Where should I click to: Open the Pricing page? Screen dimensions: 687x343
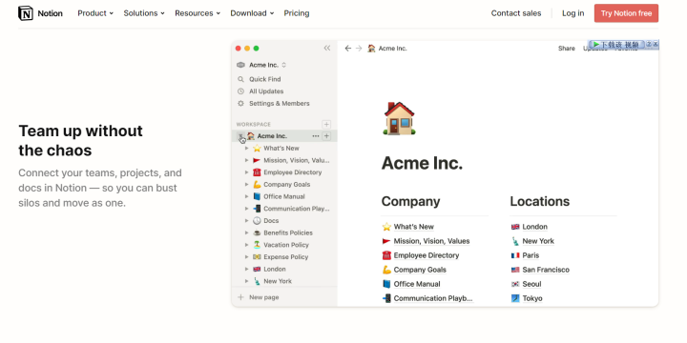click(297, 13)
